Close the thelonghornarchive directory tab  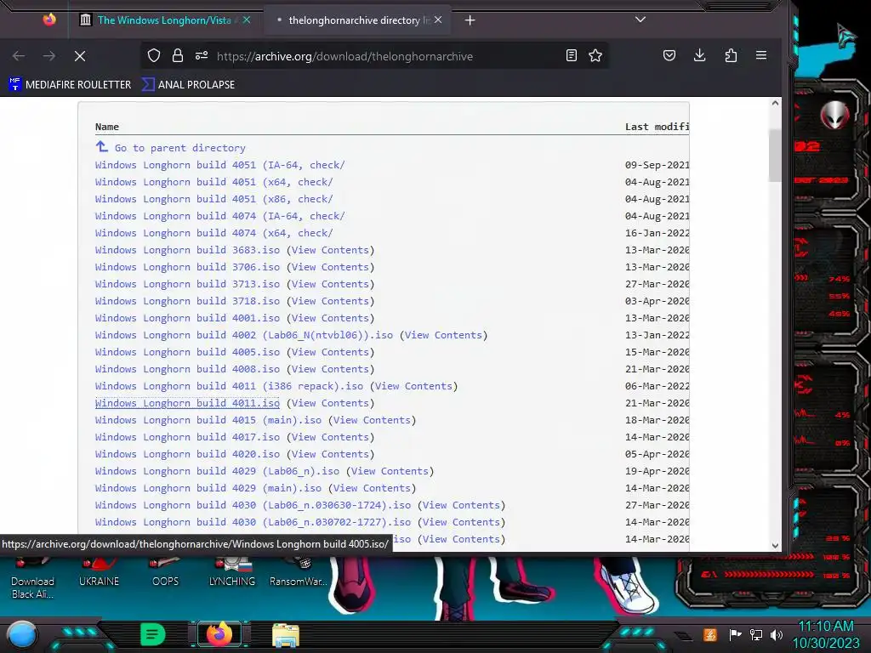pyautogui.click(x=438, y=20)
